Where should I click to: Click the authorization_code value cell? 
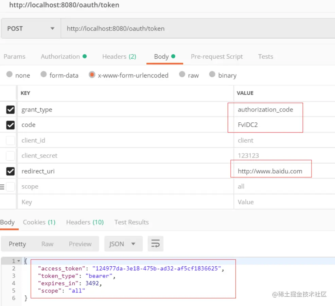284,109
